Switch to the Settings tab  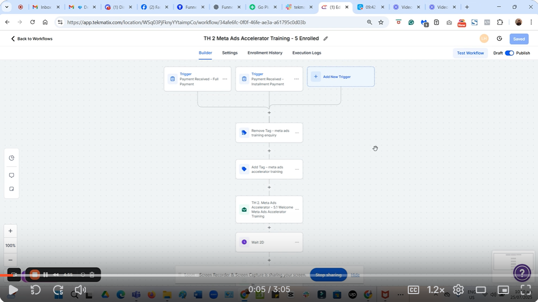click(x=230, y=53)
